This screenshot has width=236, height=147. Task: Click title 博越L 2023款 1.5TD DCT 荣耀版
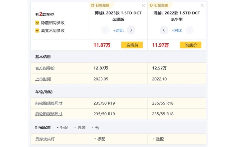click(x=118, y=16)
